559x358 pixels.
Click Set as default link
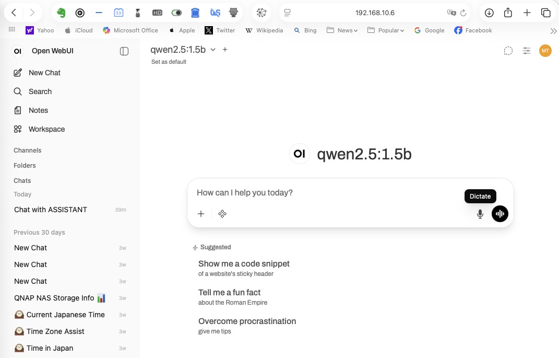point(169,62)
